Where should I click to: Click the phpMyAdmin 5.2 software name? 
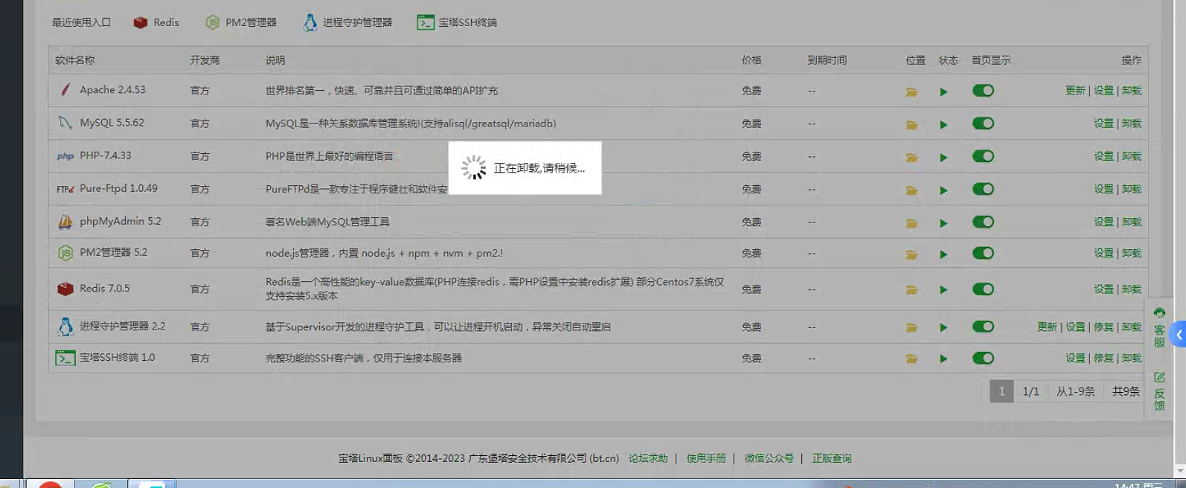[x=121, y=221]
